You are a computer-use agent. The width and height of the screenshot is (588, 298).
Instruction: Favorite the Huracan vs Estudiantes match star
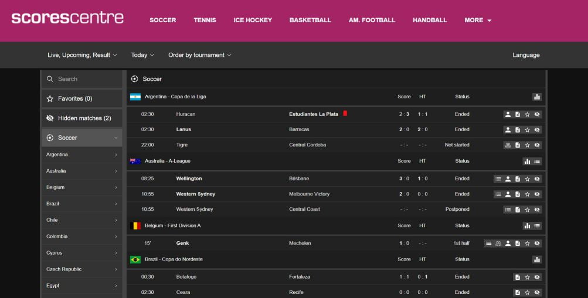[x=527, y=115]
